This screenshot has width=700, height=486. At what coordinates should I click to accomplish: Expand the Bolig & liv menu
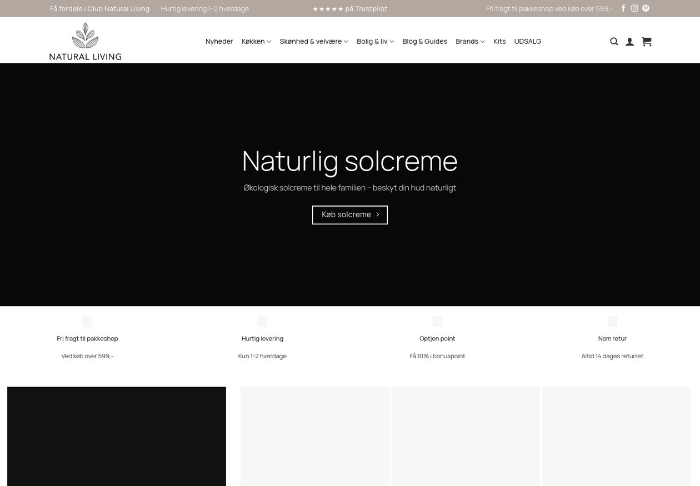[x=375, y=41]
